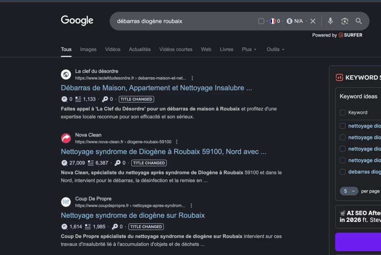The image size is (381, 255).
Task: Click the magnifying glass search icon
Action: pos(359,21)
